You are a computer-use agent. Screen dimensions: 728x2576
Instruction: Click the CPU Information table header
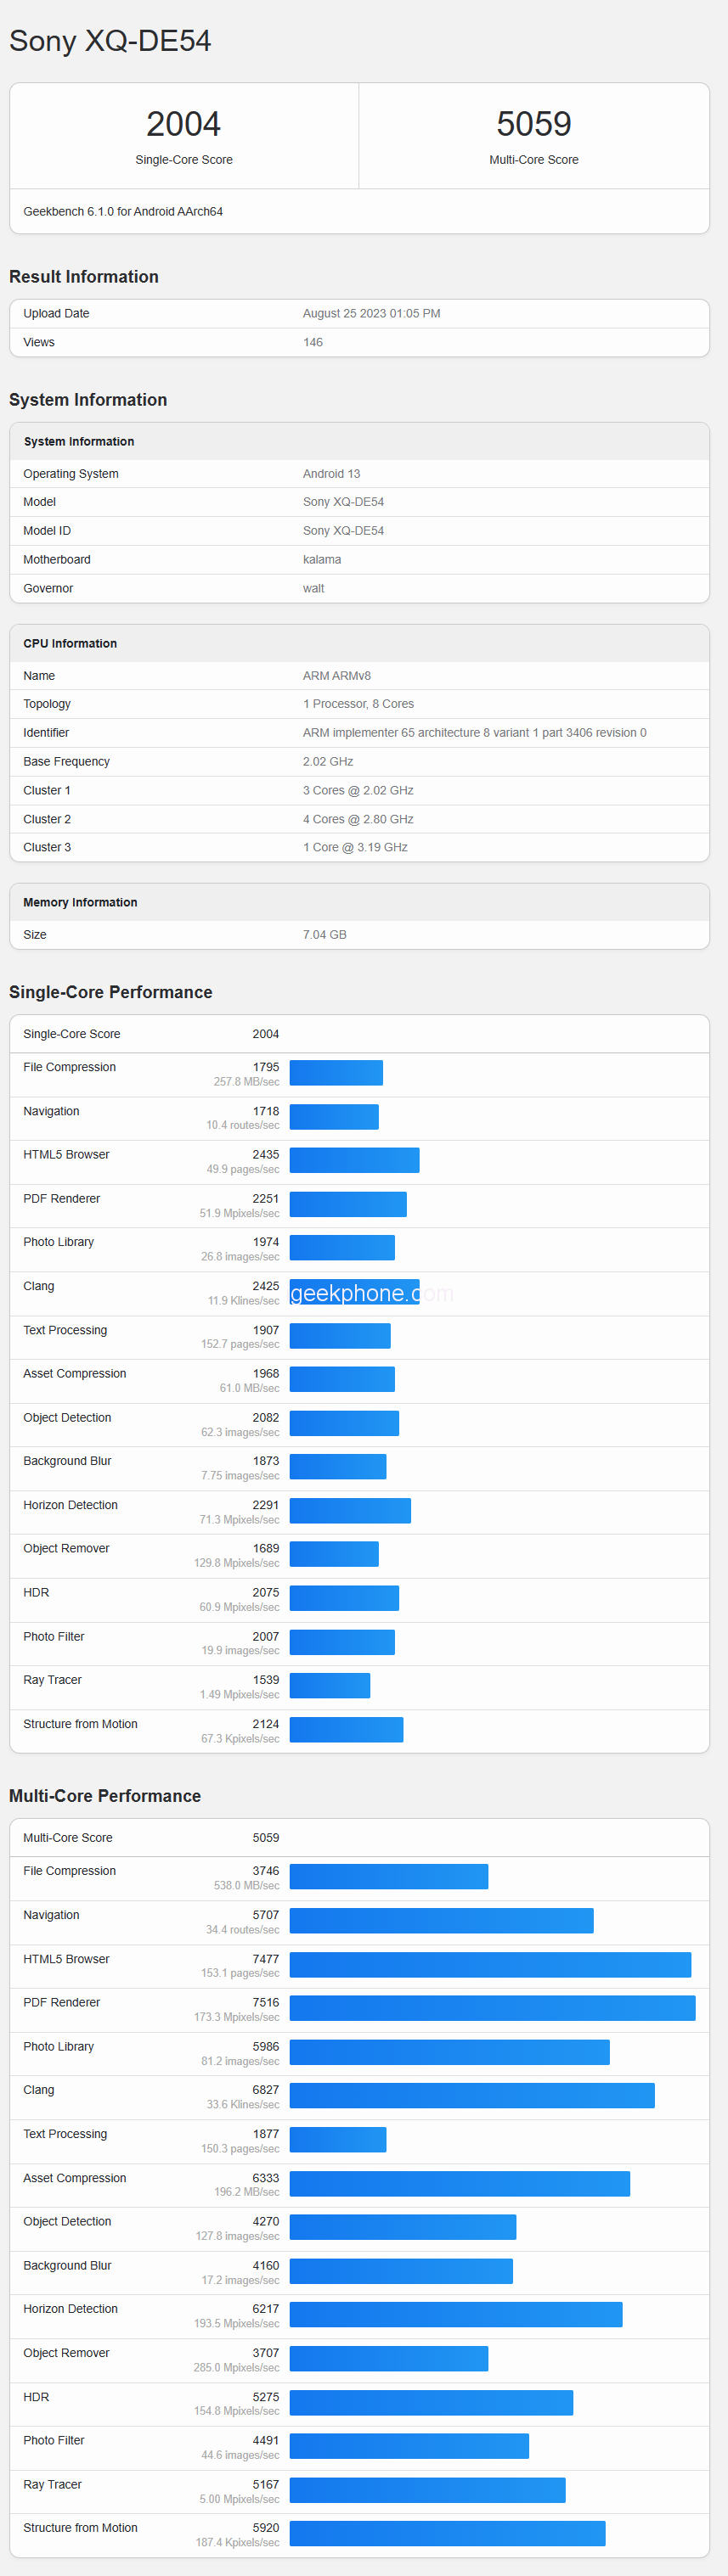pyautogui.click(x=71, y=644)
